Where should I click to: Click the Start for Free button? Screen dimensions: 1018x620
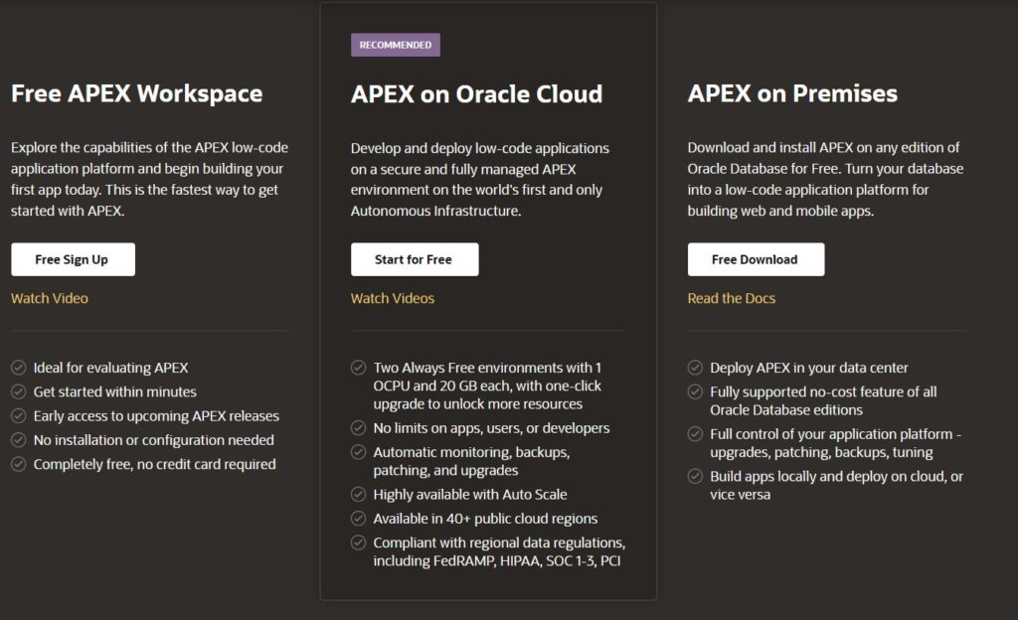(415, 259)
